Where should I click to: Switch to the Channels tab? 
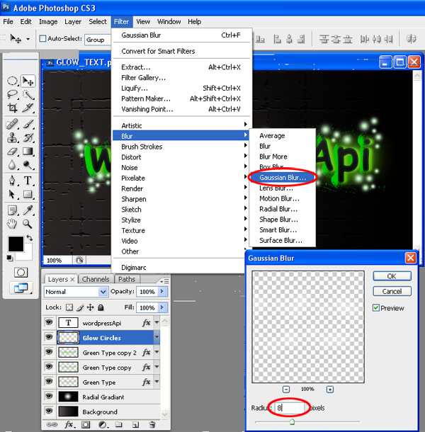96,279
